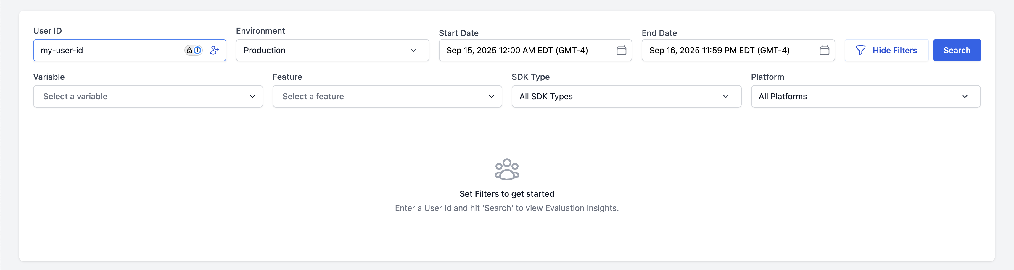Click the chevron in "Select a feature" dropdown
The height and width of the screenshot is (270, 1014).
(491, 96)
